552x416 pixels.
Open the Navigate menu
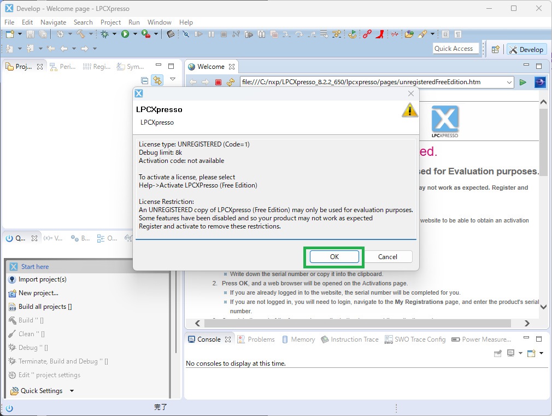point(53,22)
